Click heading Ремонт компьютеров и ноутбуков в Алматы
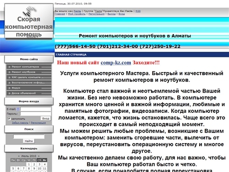Image resolution: width=229 pixels, height=172 pixels. tap(135, 36)
